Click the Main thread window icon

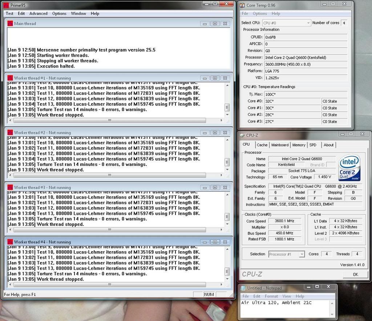click(x=10, y=24)
